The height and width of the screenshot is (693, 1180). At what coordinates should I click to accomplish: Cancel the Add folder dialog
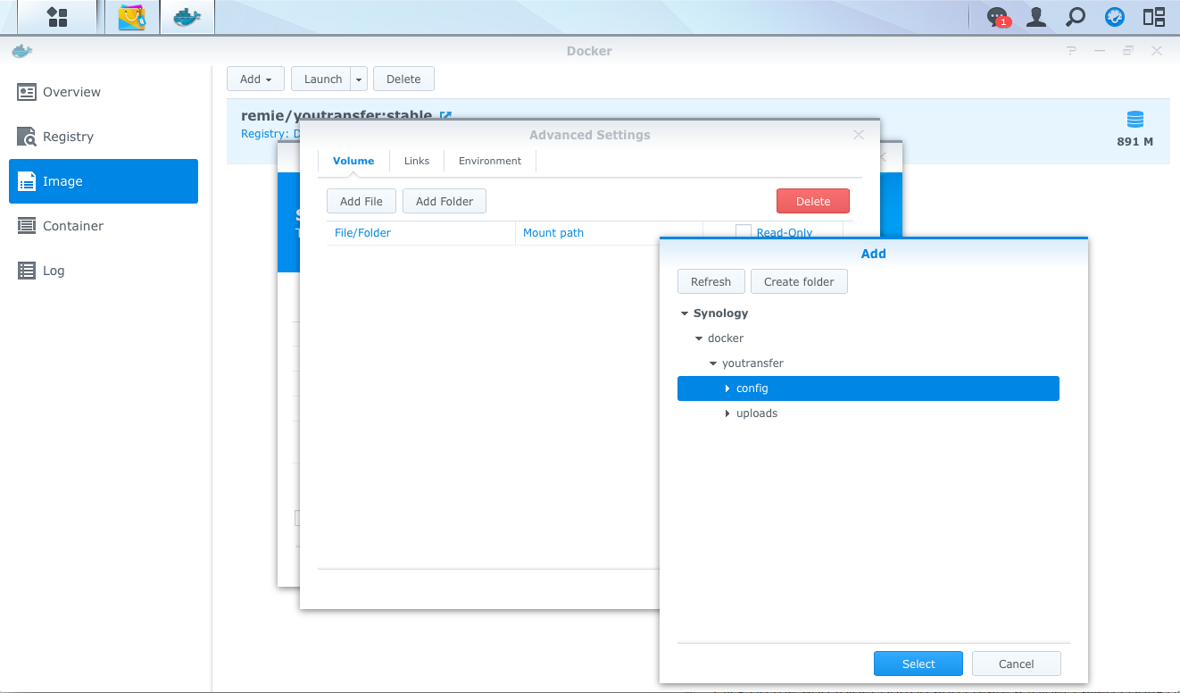[1017, 664]
